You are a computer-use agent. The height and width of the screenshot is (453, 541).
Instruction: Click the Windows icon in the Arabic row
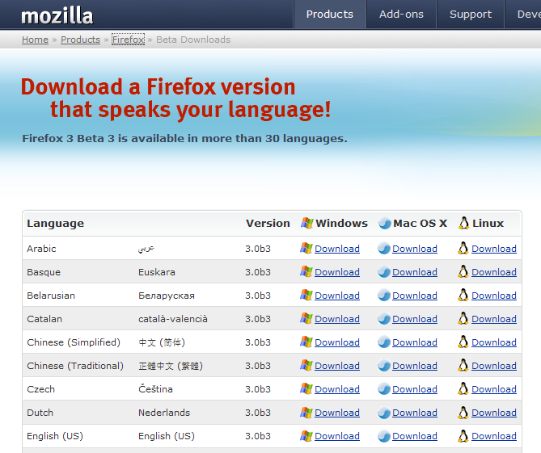(x=306, y=248)
